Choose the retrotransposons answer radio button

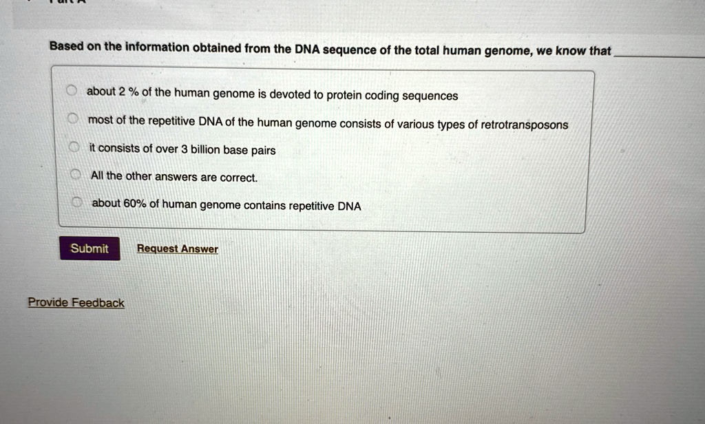[x=72, y=118]
